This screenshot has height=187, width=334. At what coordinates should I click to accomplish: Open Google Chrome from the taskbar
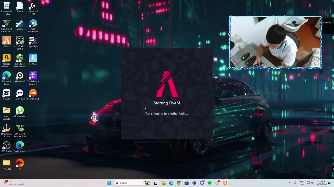point(179,183)
